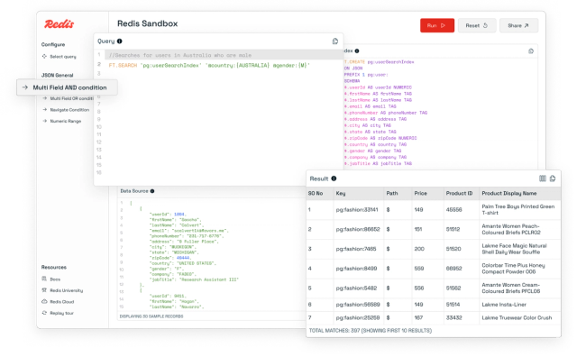This screenshot has height=357, width=577.
Task: Copy the Result panel contents
Action: coord(553,178)
